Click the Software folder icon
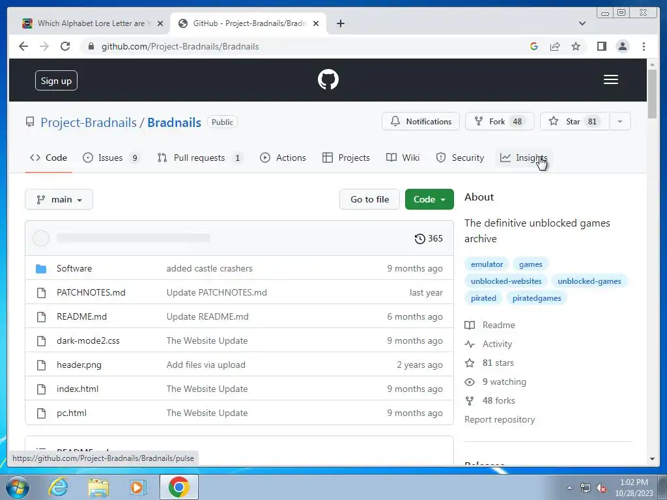Screen dimensions: 667x500 point(41,268)
